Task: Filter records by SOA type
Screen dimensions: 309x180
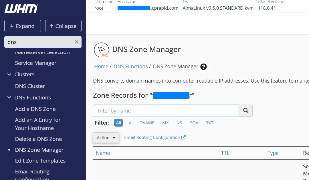Action: click(194, 123)
